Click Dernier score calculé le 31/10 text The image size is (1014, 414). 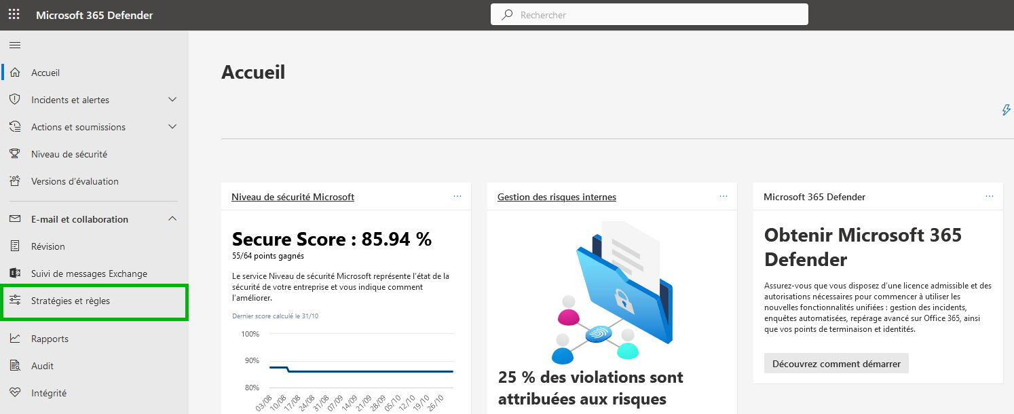tap(275, 316)
